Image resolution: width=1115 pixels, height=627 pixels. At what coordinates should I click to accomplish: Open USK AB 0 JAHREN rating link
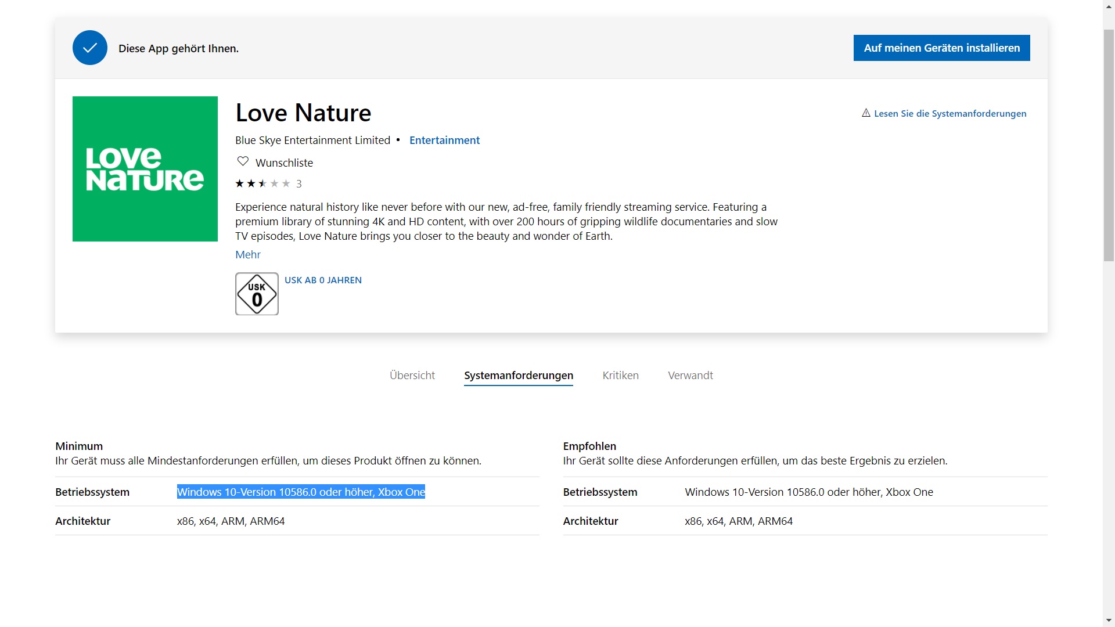[x=323, y=280]
